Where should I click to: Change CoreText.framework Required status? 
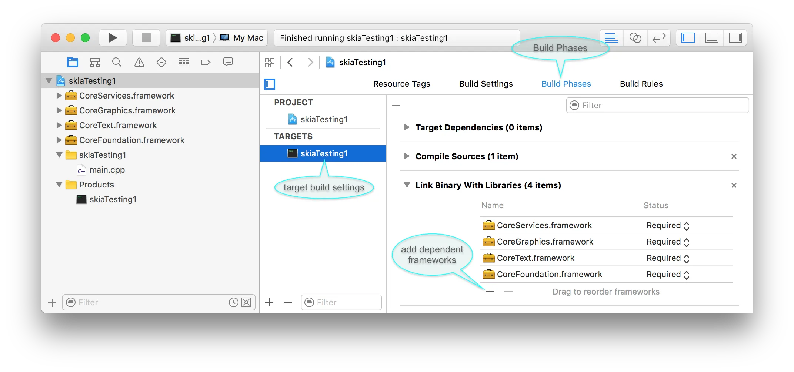(668, 258)
